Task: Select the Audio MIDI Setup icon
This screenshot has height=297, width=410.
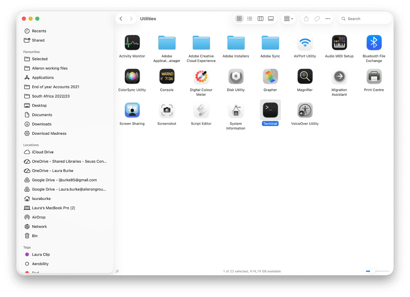Action: point(339,42)
